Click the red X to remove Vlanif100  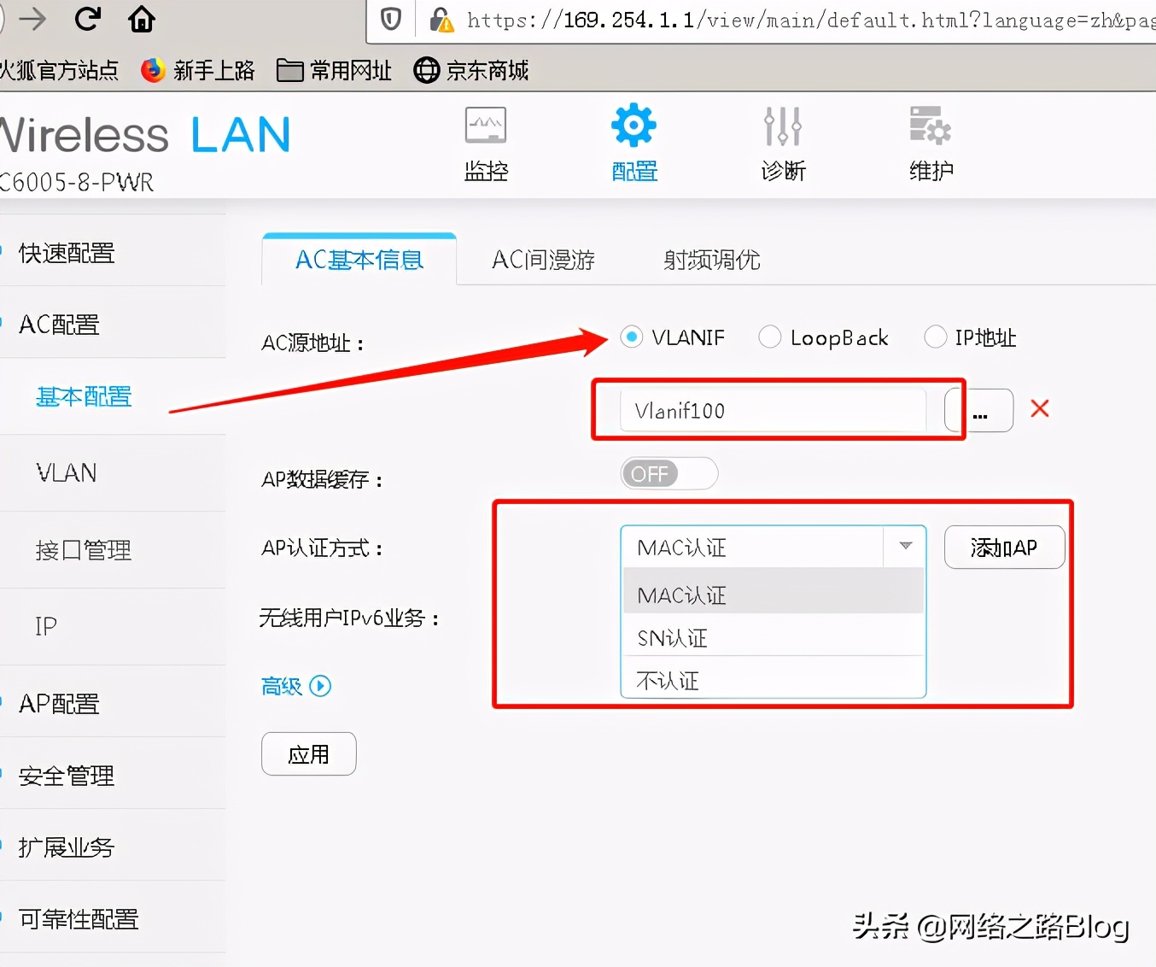pos(1040,410)
